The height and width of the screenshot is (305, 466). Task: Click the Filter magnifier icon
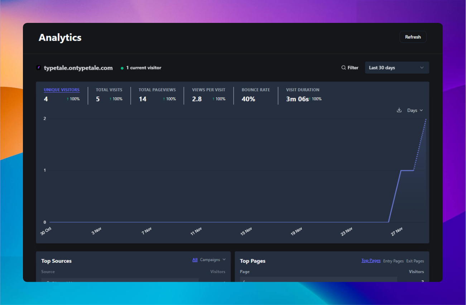point(344,68)
